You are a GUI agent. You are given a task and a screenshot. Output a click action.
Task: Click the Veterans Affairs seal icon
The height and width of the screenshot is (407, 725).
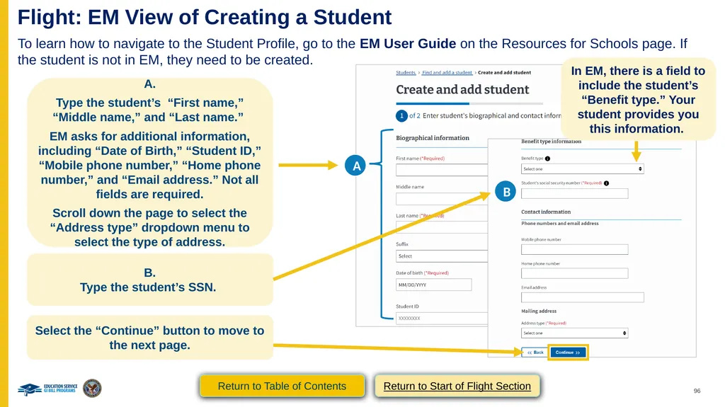[x=92, y=388]
